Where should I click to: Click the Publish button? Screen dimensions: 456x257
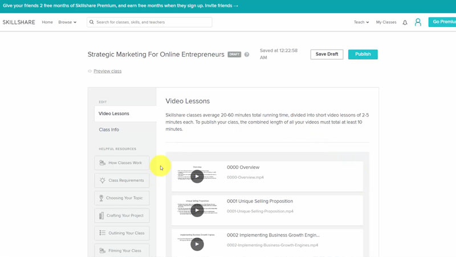click(x=363, y=54)
